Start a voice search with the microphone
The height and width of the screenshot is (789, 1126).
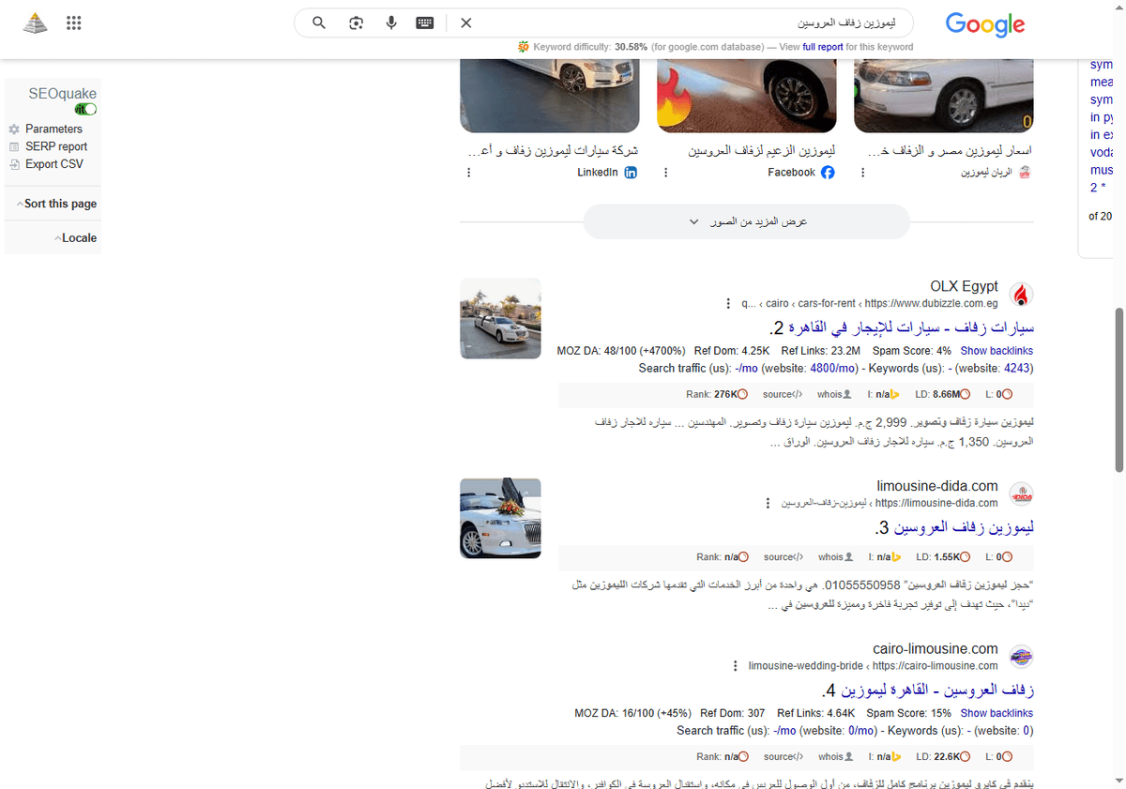[x=391, y=23]
